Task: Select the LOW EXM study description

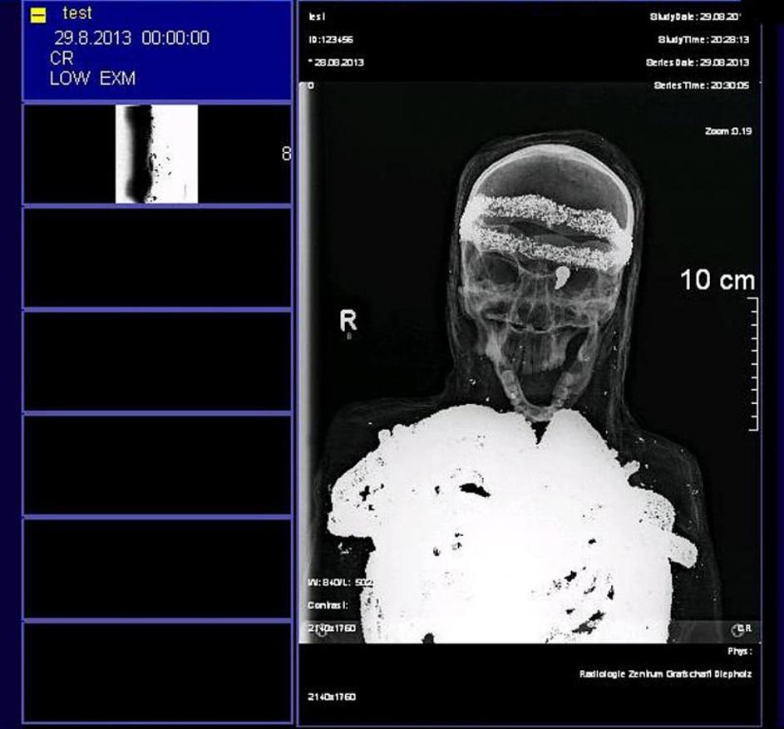Action: click(x=92, y=80)
